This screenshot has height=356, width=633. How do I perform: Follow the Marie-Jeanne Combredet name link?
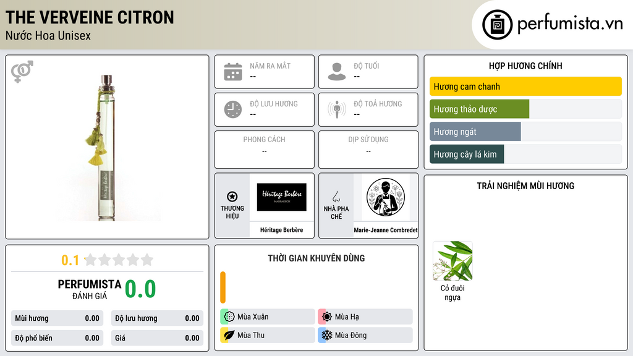pos(386,230)
